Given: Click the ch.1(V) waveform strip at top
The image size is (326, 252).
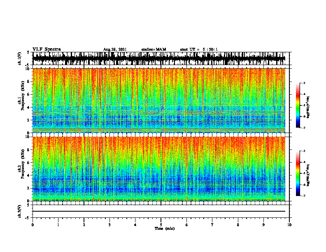Looking at the screenshot, I should point(159,58).
